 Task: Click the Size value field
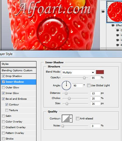tap(95, 104)
